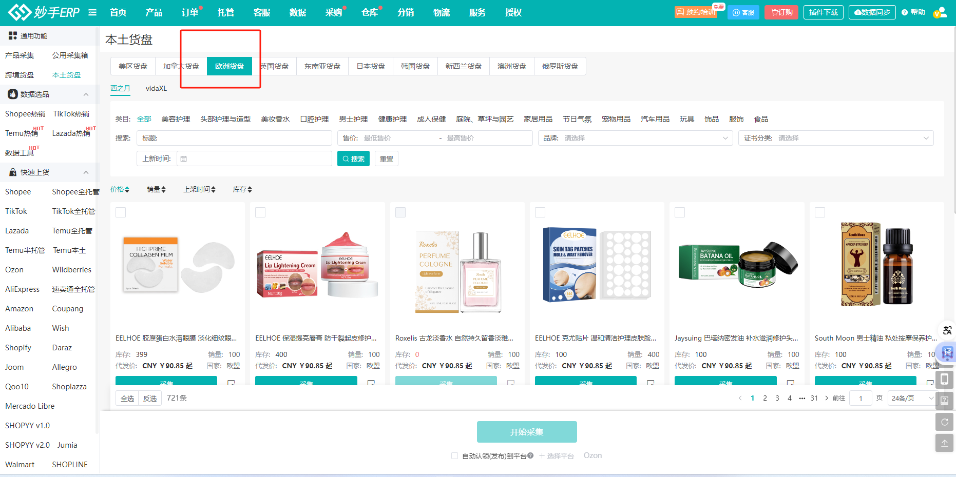956x477 pixels.
Task: Open the 仓库 top menu
Action: 370,12
